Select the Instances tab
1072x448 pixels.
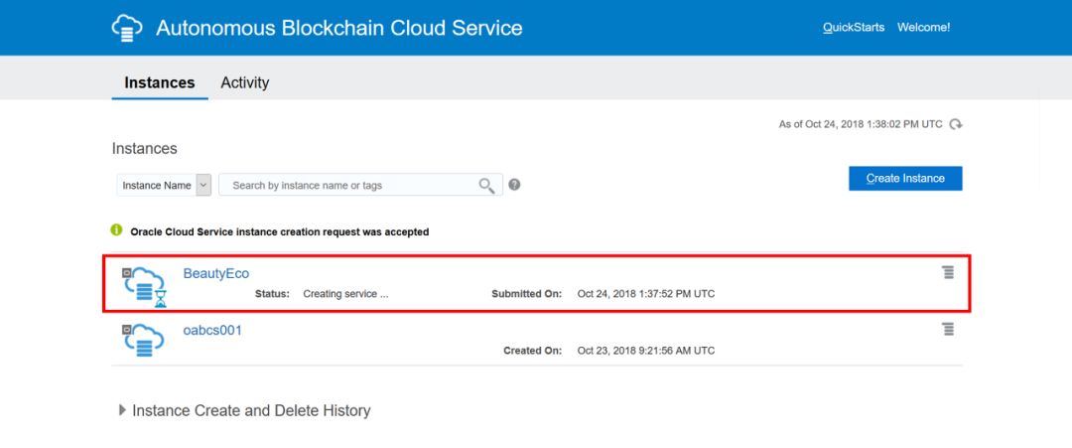159,82
